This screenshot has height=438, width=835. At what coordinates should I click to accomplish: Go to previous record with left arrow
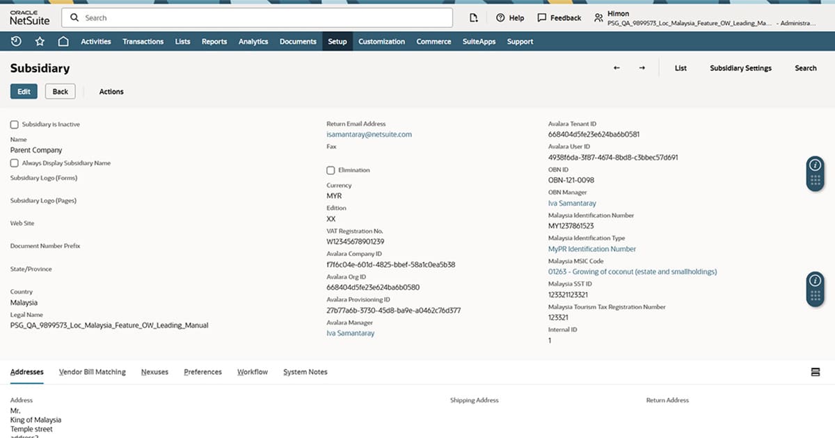point(617,68)
